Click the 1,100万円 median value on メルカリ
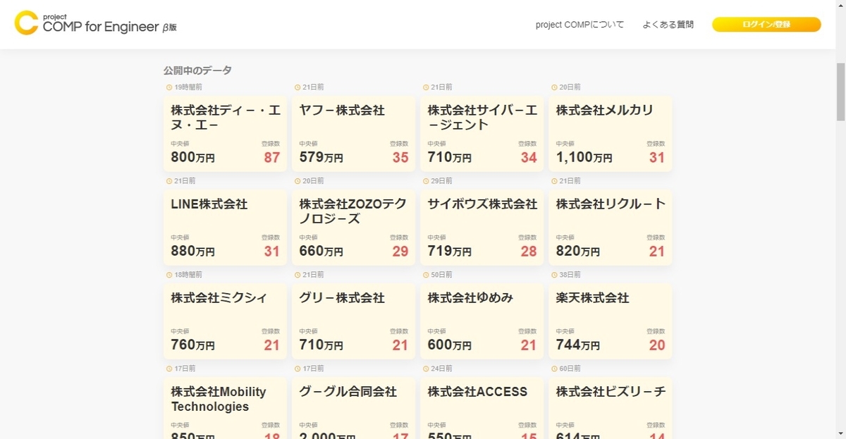Screen dimensions: 846x439 584,158
